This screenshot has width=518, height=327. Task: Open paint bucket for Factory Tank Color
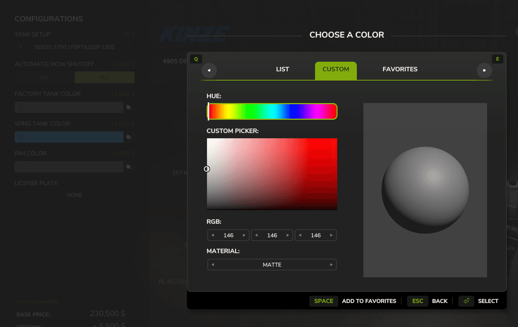pos(128,107)
